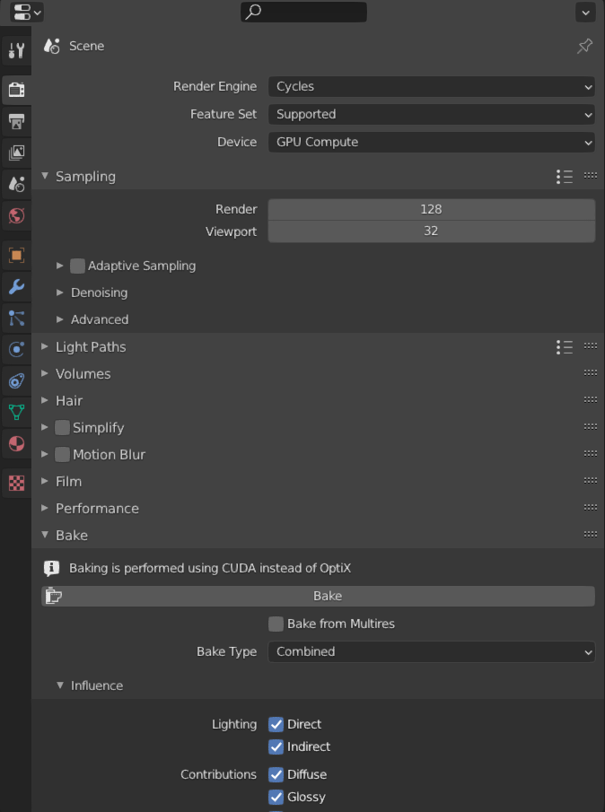The image size is (605, 812).
Task: Select the Texture Properties checkerboard icon
Action: pyautogui.click(x=16, y=483)
